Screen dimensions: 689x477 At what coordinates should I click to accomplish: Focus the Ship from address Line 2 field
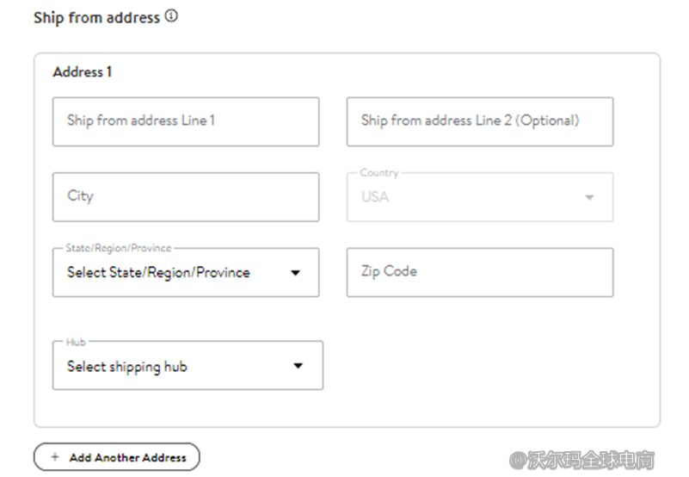point(479,121)
